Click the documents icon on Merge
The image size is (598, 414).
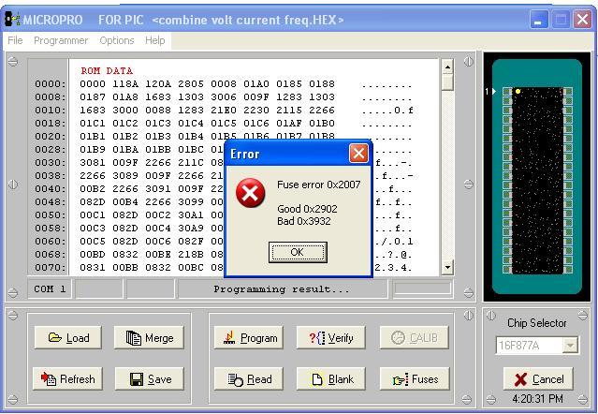click(134, 338)
